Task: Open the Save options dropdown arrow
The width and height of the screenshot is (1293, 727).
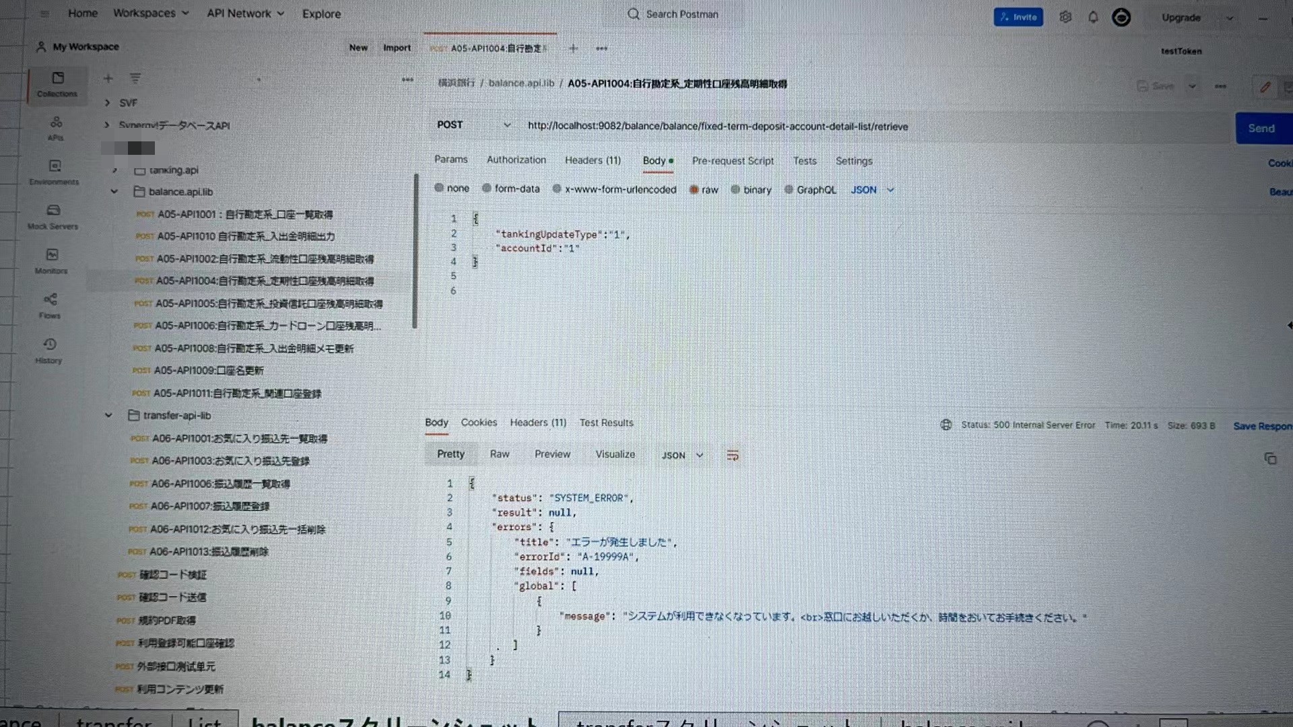Action: point(1192,86)
